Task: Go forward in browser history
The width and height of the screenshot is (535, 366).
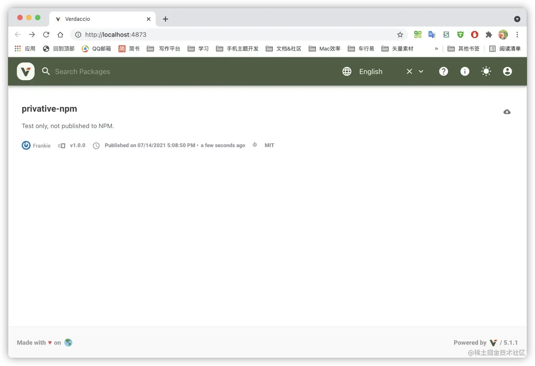Action: (32, 35)
